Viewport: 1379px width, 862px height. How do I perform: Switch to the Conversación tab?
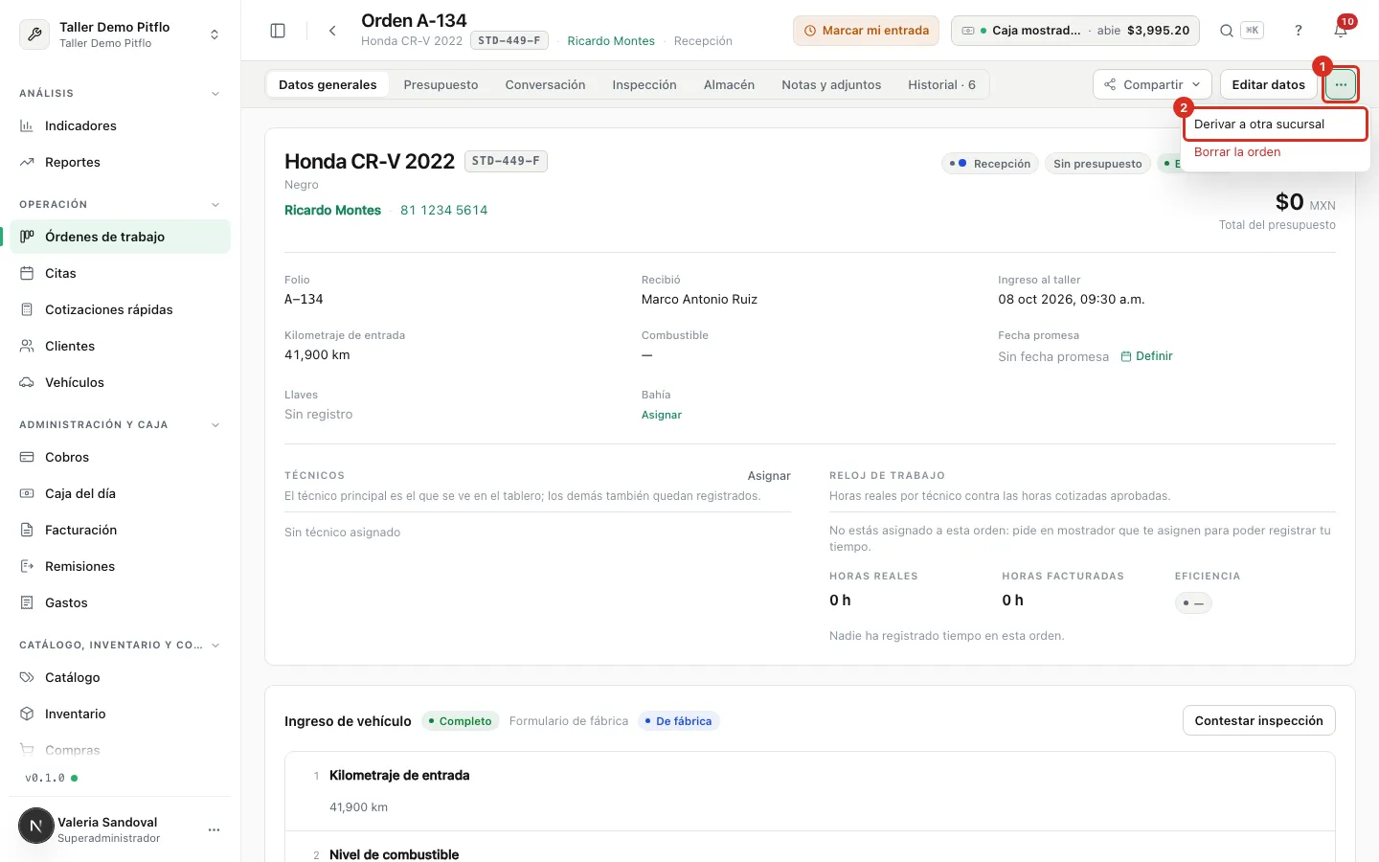coord(545,84)
